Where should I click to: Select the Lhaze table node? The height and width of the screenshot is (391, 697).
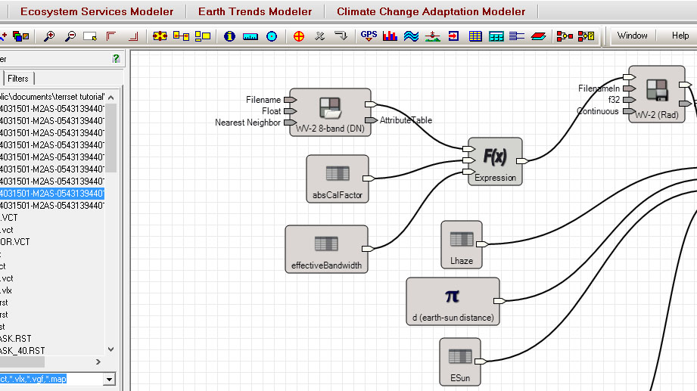(461, 244)
